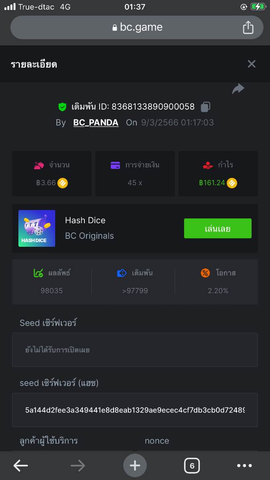The width and height of the screenshot is (270, 480).
Task: Tap the profit amount coin icon
Action: (x=232, y=183)
